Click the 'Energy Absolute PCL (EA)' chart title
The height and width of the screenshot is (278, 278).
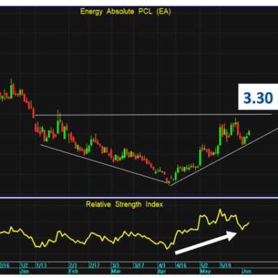click(x=126, y=12)
